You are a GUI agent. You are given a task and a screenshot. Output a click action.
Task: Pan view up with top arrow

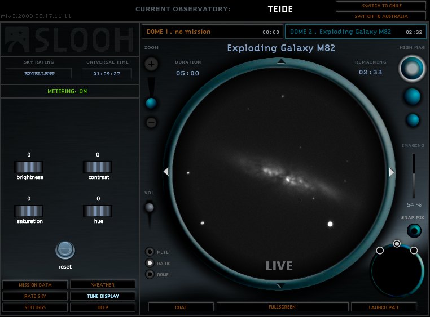coord(281,61)
